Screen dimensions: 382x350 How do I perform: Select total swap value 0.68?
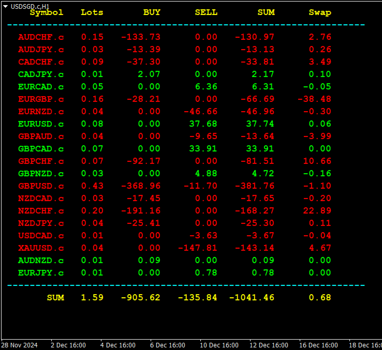(320, 298)
